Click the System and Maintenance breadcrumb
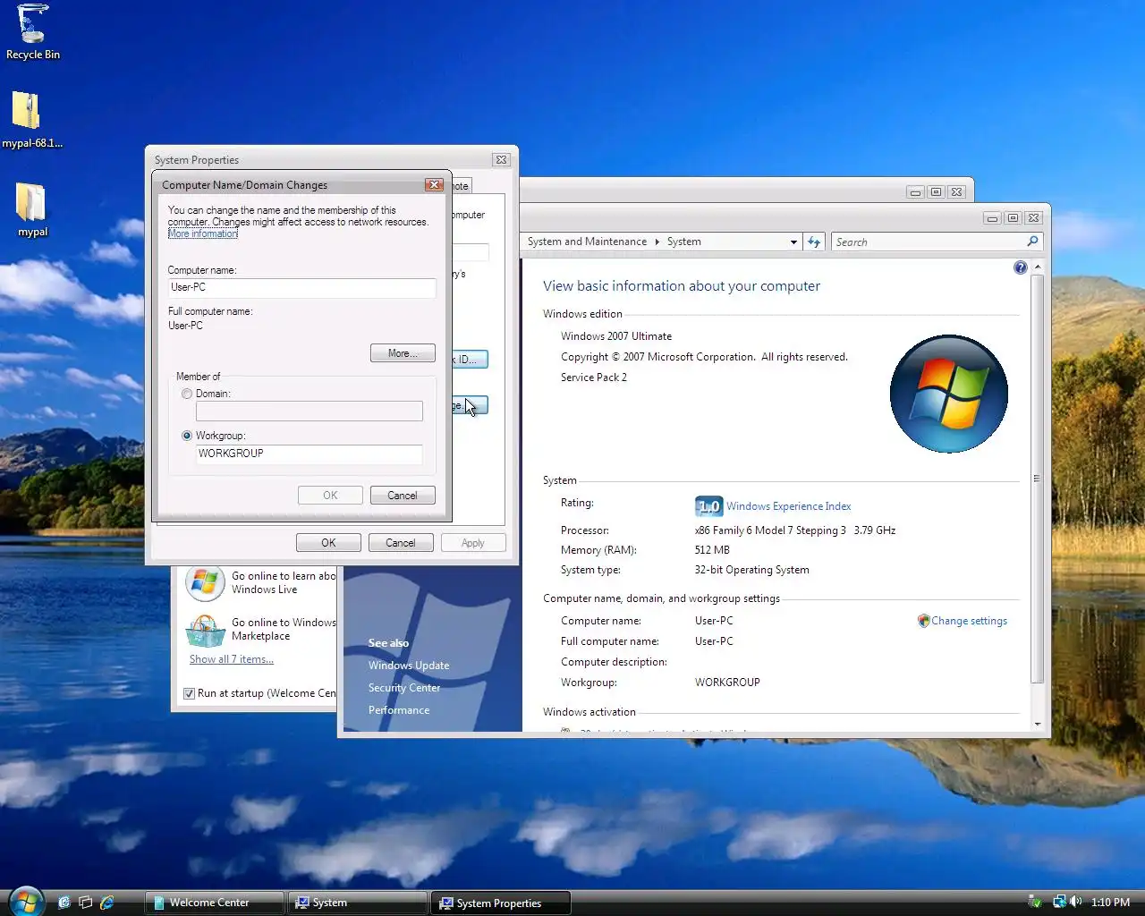Viewport: 1145px width, 916px height. click(587, 242)
